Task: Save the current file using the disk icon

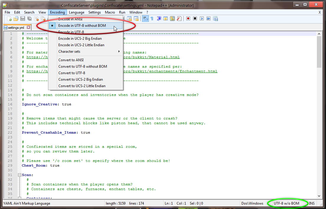Action: [x=23, y=18]
